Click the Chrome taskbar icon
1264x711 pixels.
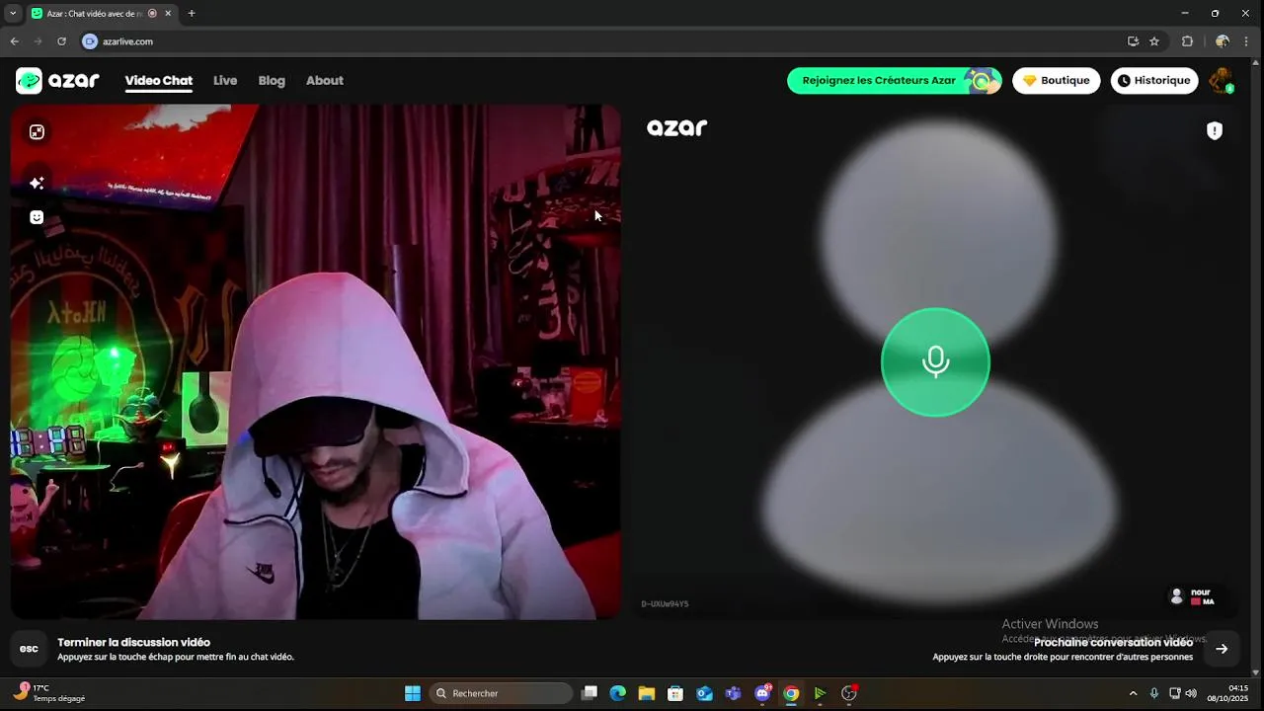tap(791, 693)
